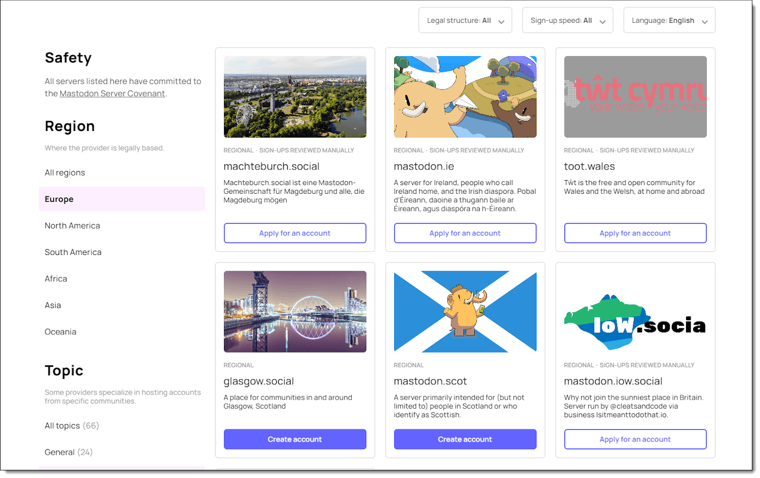Click the mastodon.scot Scottish flag image
This screenshot has width=760, height=478.
[465, 311]
